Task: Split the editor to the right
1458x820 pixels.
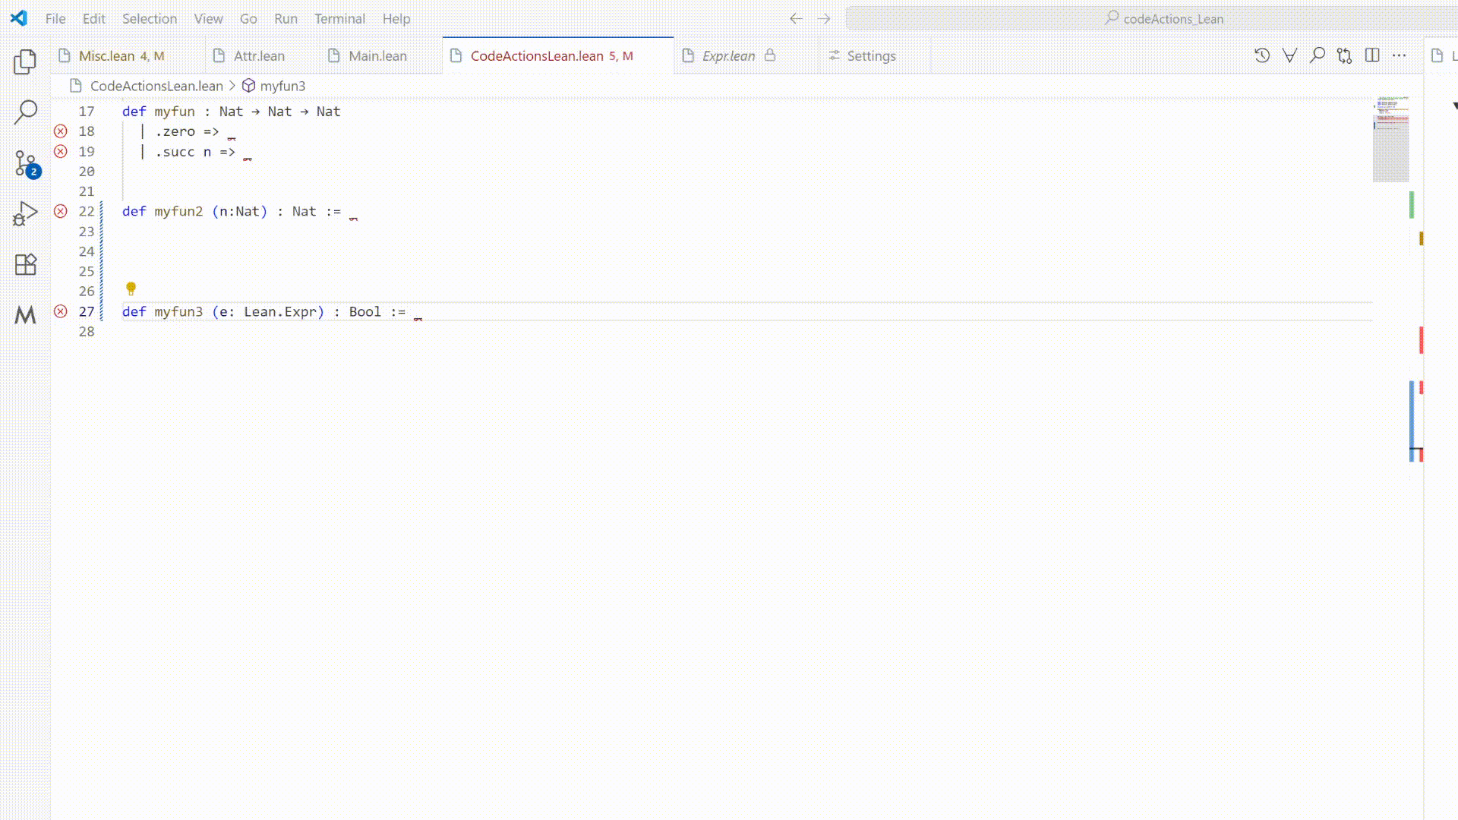Action: pyautogui.click(x=1372, y=55)
